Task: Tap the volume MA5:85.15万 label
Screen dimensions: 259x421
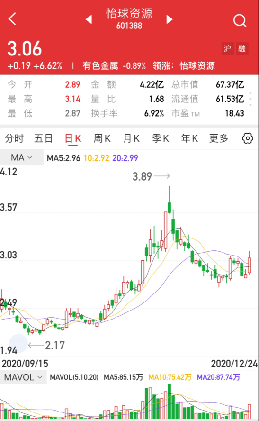Action: pos(123,377)
